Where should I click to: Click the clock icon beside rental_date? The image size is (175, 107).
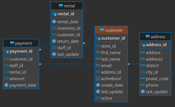[x=54, y=22]
